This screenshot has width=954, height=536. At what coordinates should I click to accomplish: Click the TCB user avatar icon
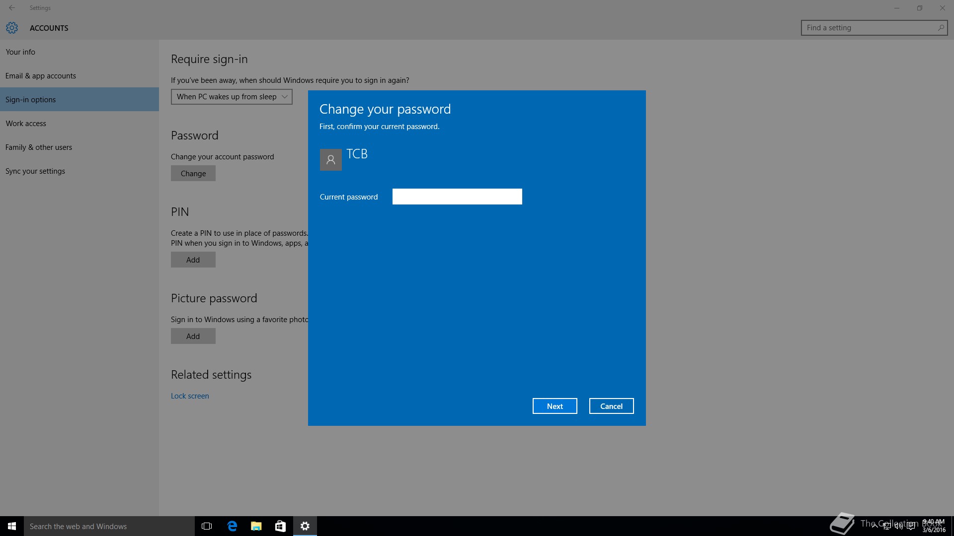click(x=331, y=160)
